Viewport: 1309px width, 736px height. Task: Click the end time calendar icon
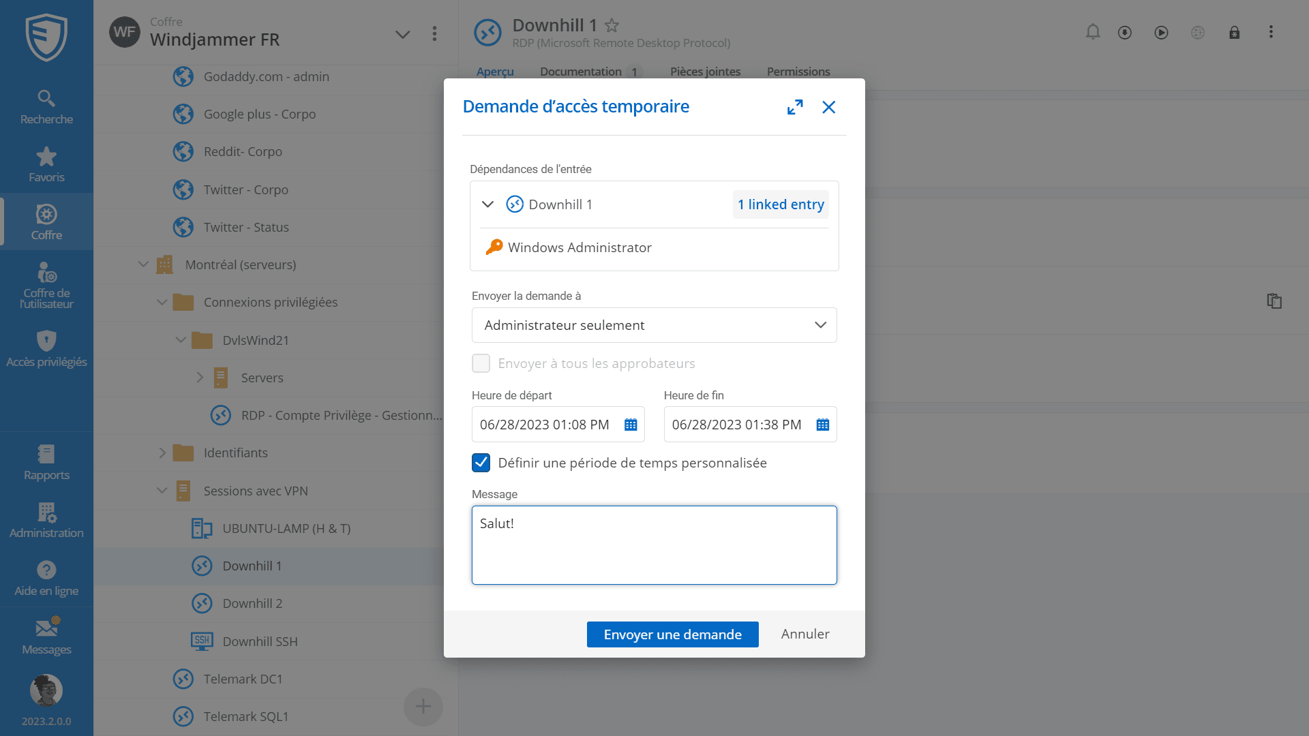(x=823, y=425)
